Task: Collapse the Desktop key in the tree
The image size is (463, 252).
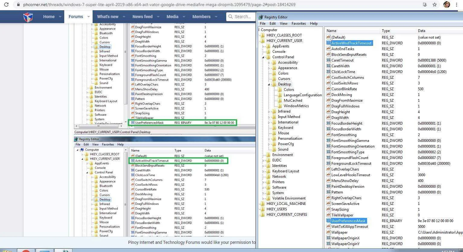Action: click(269, 84)
